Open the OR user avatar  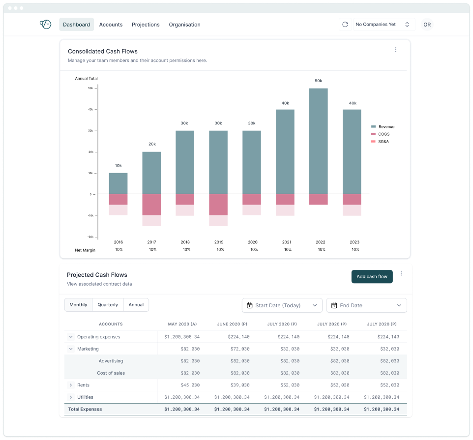pyautogui.click(x=427, y=24)
